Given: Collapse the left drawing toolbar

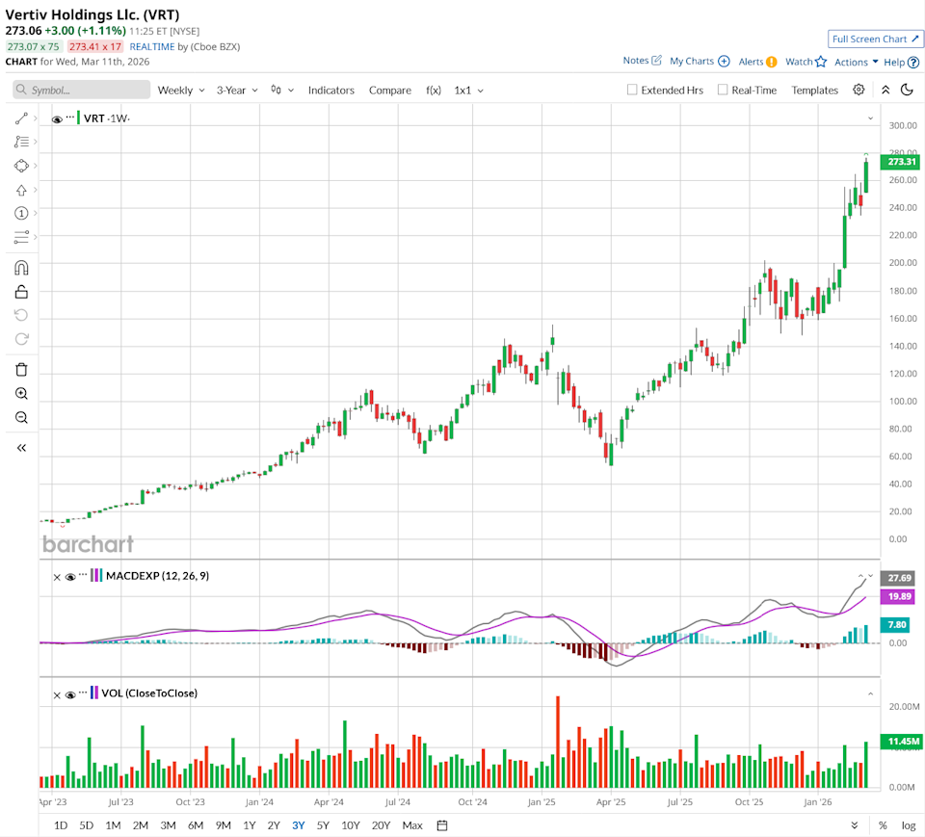Looking at the screenshot, I should pyautogui.click(x=21, y=448).
